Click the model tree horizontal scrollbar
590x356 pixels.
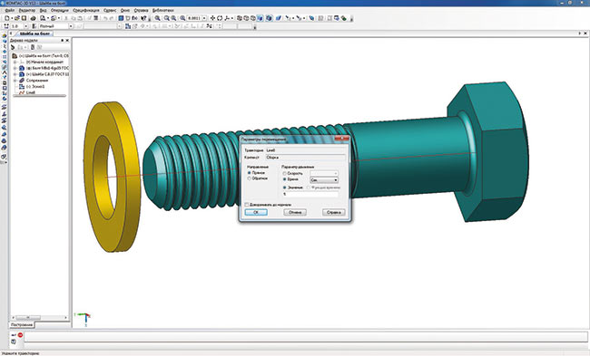(x=40, y=318)
